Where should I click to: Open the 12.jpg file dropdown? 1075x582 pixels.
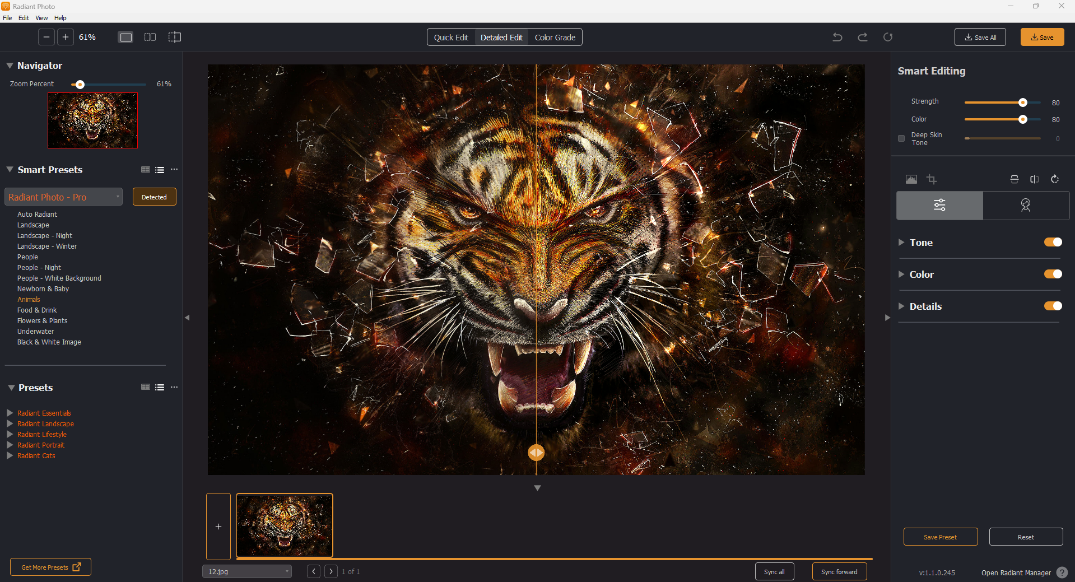click(247, 571)
